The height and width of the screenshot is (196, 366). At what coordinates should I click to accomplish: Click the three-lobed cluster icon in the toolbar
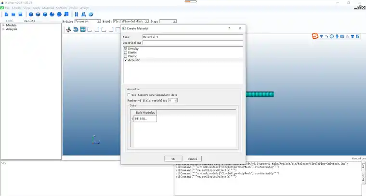point(52,14)
